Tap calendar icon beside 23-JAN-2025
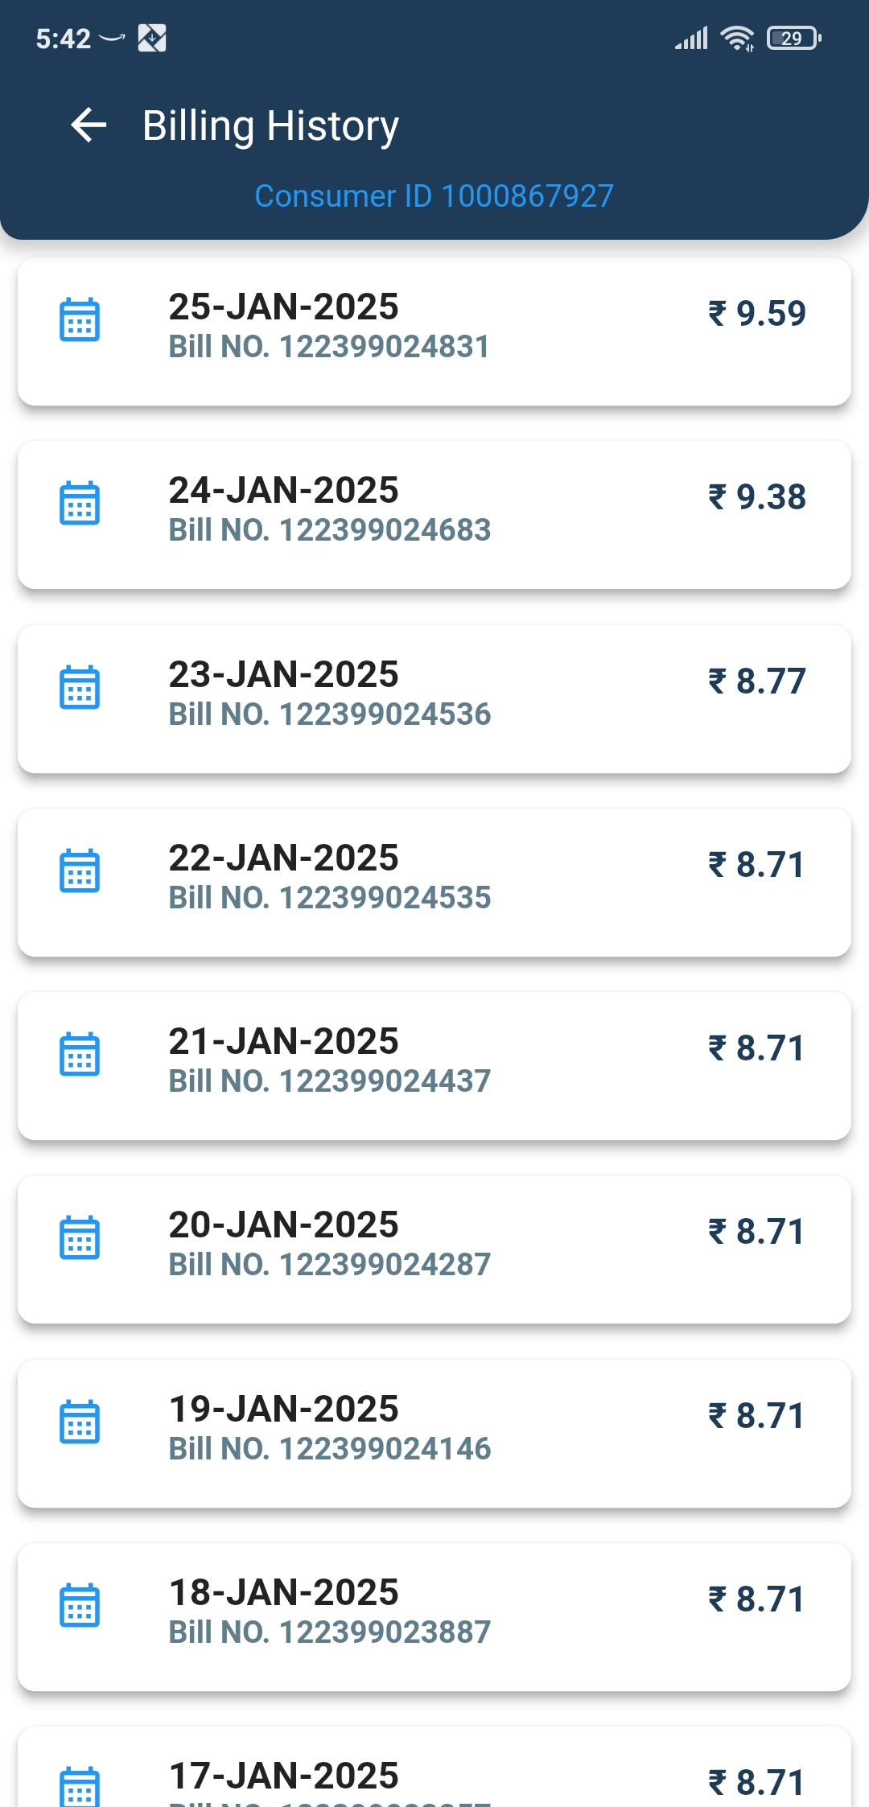The height and width of the screenshot is (1807, 869). click(x=80, y=687)
